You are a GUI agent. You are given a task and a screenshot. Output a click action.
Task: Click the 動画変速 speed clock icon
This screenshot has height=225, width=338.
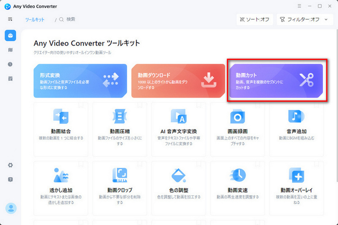click(x=238, y=175)
